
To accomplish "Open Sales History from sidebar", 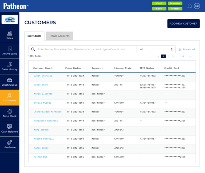I will (x=10, y=64).
